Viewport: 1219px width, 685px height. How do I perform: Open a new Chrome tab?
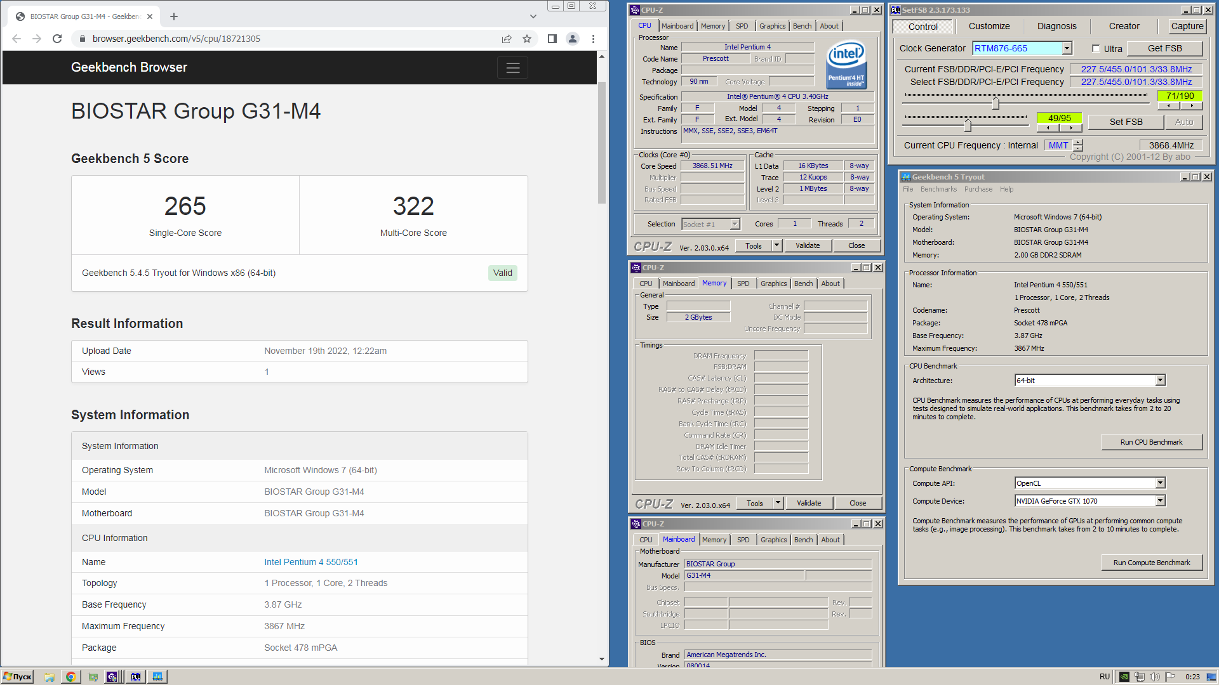click(174, 16)
